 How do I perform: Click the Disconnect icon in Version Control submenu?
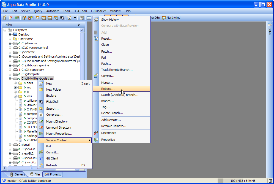[x=96, y=133]
